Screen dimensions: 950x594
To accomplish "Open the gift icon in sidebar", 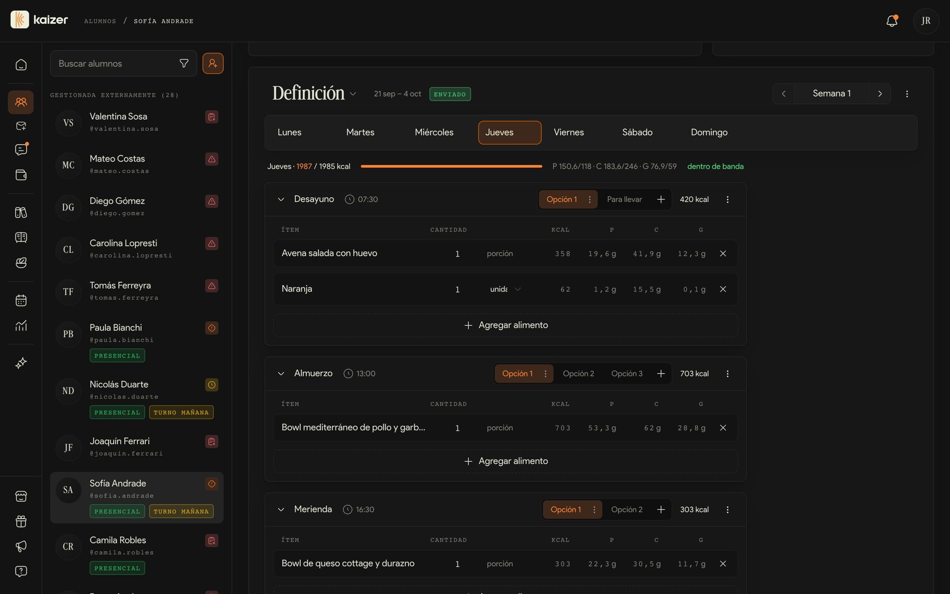I will (x=21, y=521).
